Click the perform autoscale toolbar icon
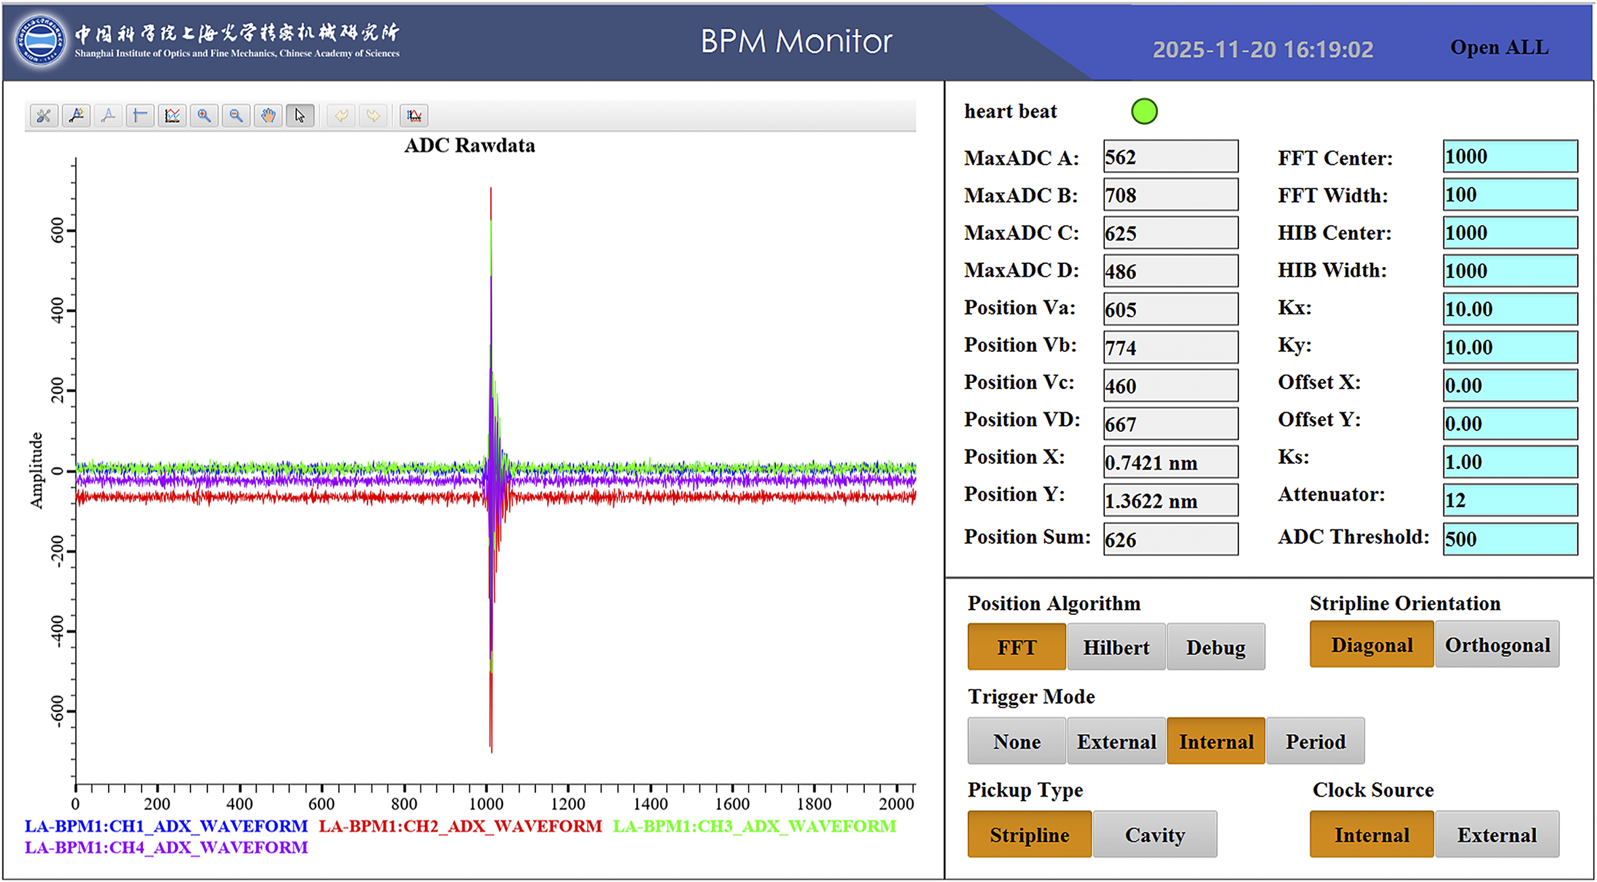This screenshot has width=1597, height=882. pyautogui.click(x=414, y=116)
